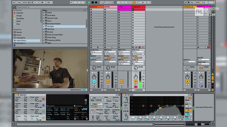Screen dimensions: 227x127
Task: Stop playback with the square Stop button
Action: (x=93, y=2)
